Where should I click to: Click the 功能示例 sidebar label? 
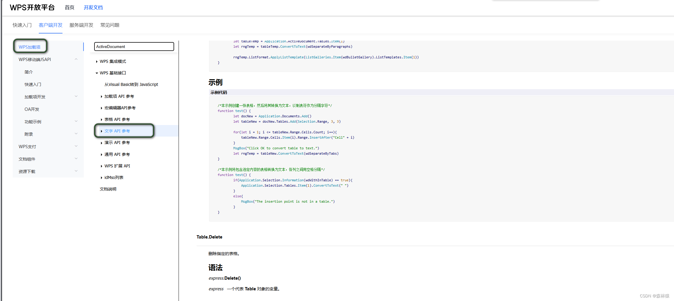pyautogui.click(x=33, y=122)
